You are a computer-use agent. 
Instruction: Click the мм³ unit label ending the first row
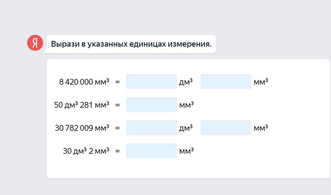click(x=261, y=82)
